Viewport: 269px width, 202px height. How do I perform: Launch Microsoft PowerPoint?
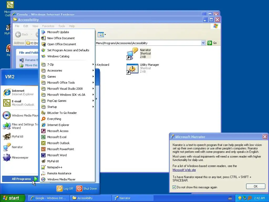[67, 149]
